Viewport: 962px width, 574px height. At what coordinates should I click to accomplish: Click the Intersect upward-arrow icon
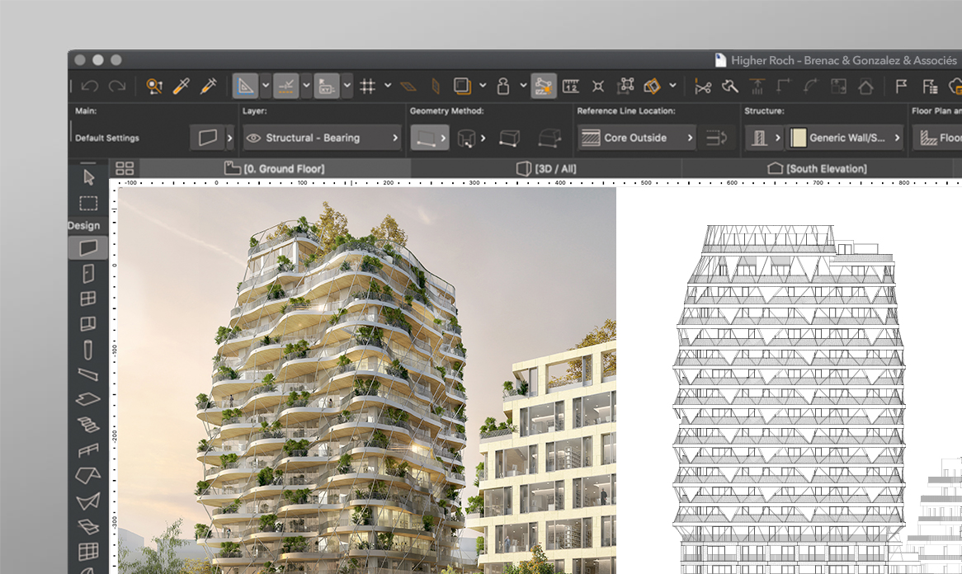pos(757,87)
